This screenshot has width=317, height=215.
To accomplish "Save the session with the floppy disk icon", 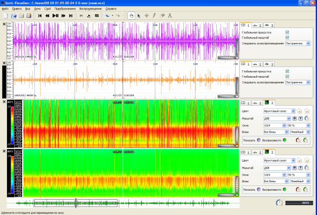I will click(x=22, y=15).
